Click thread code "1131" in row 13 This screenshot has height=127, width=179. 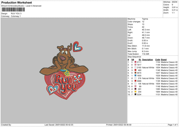[158, 94]
